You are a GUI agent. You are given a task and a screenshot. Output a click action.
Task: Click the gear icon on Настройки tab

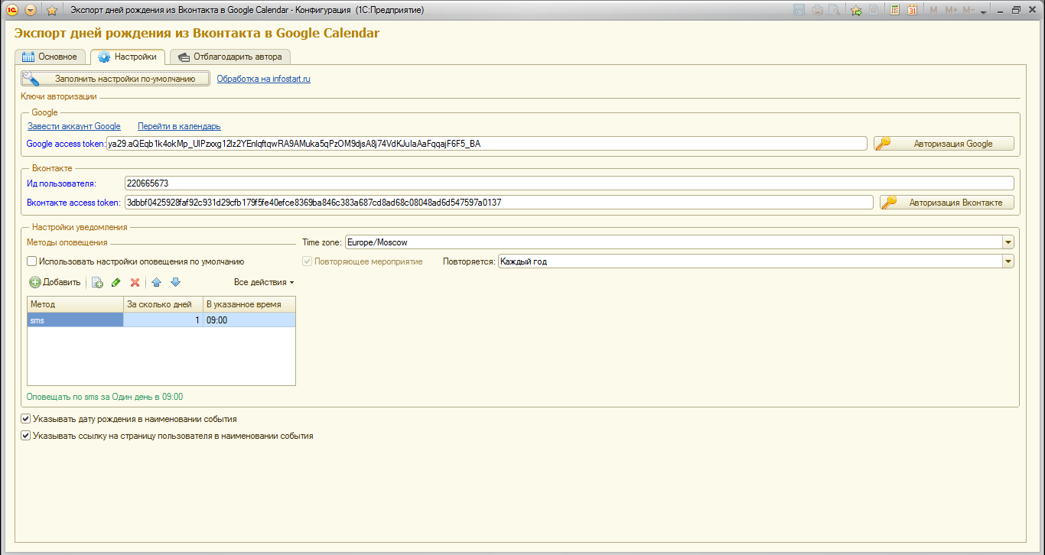(x=104, y=57)
